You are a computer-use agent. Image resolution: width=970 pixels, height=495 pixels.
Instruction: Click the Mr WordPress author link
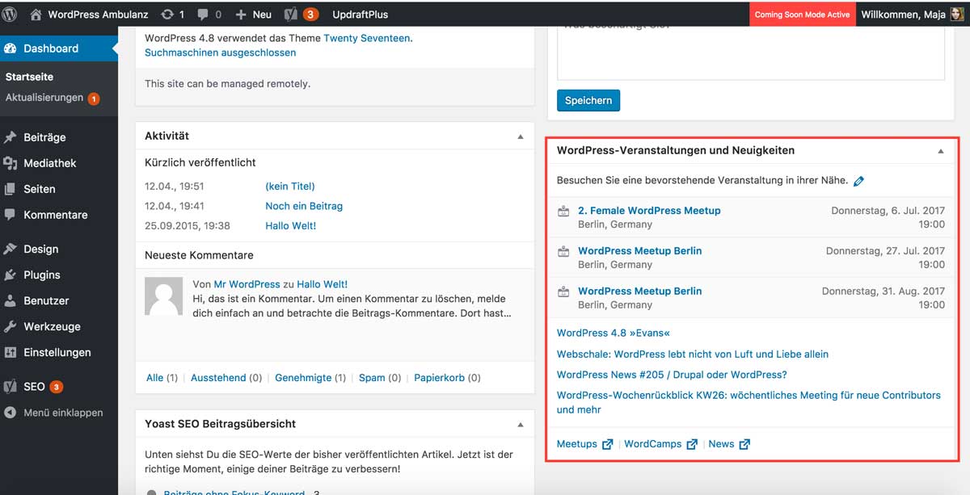247,284
